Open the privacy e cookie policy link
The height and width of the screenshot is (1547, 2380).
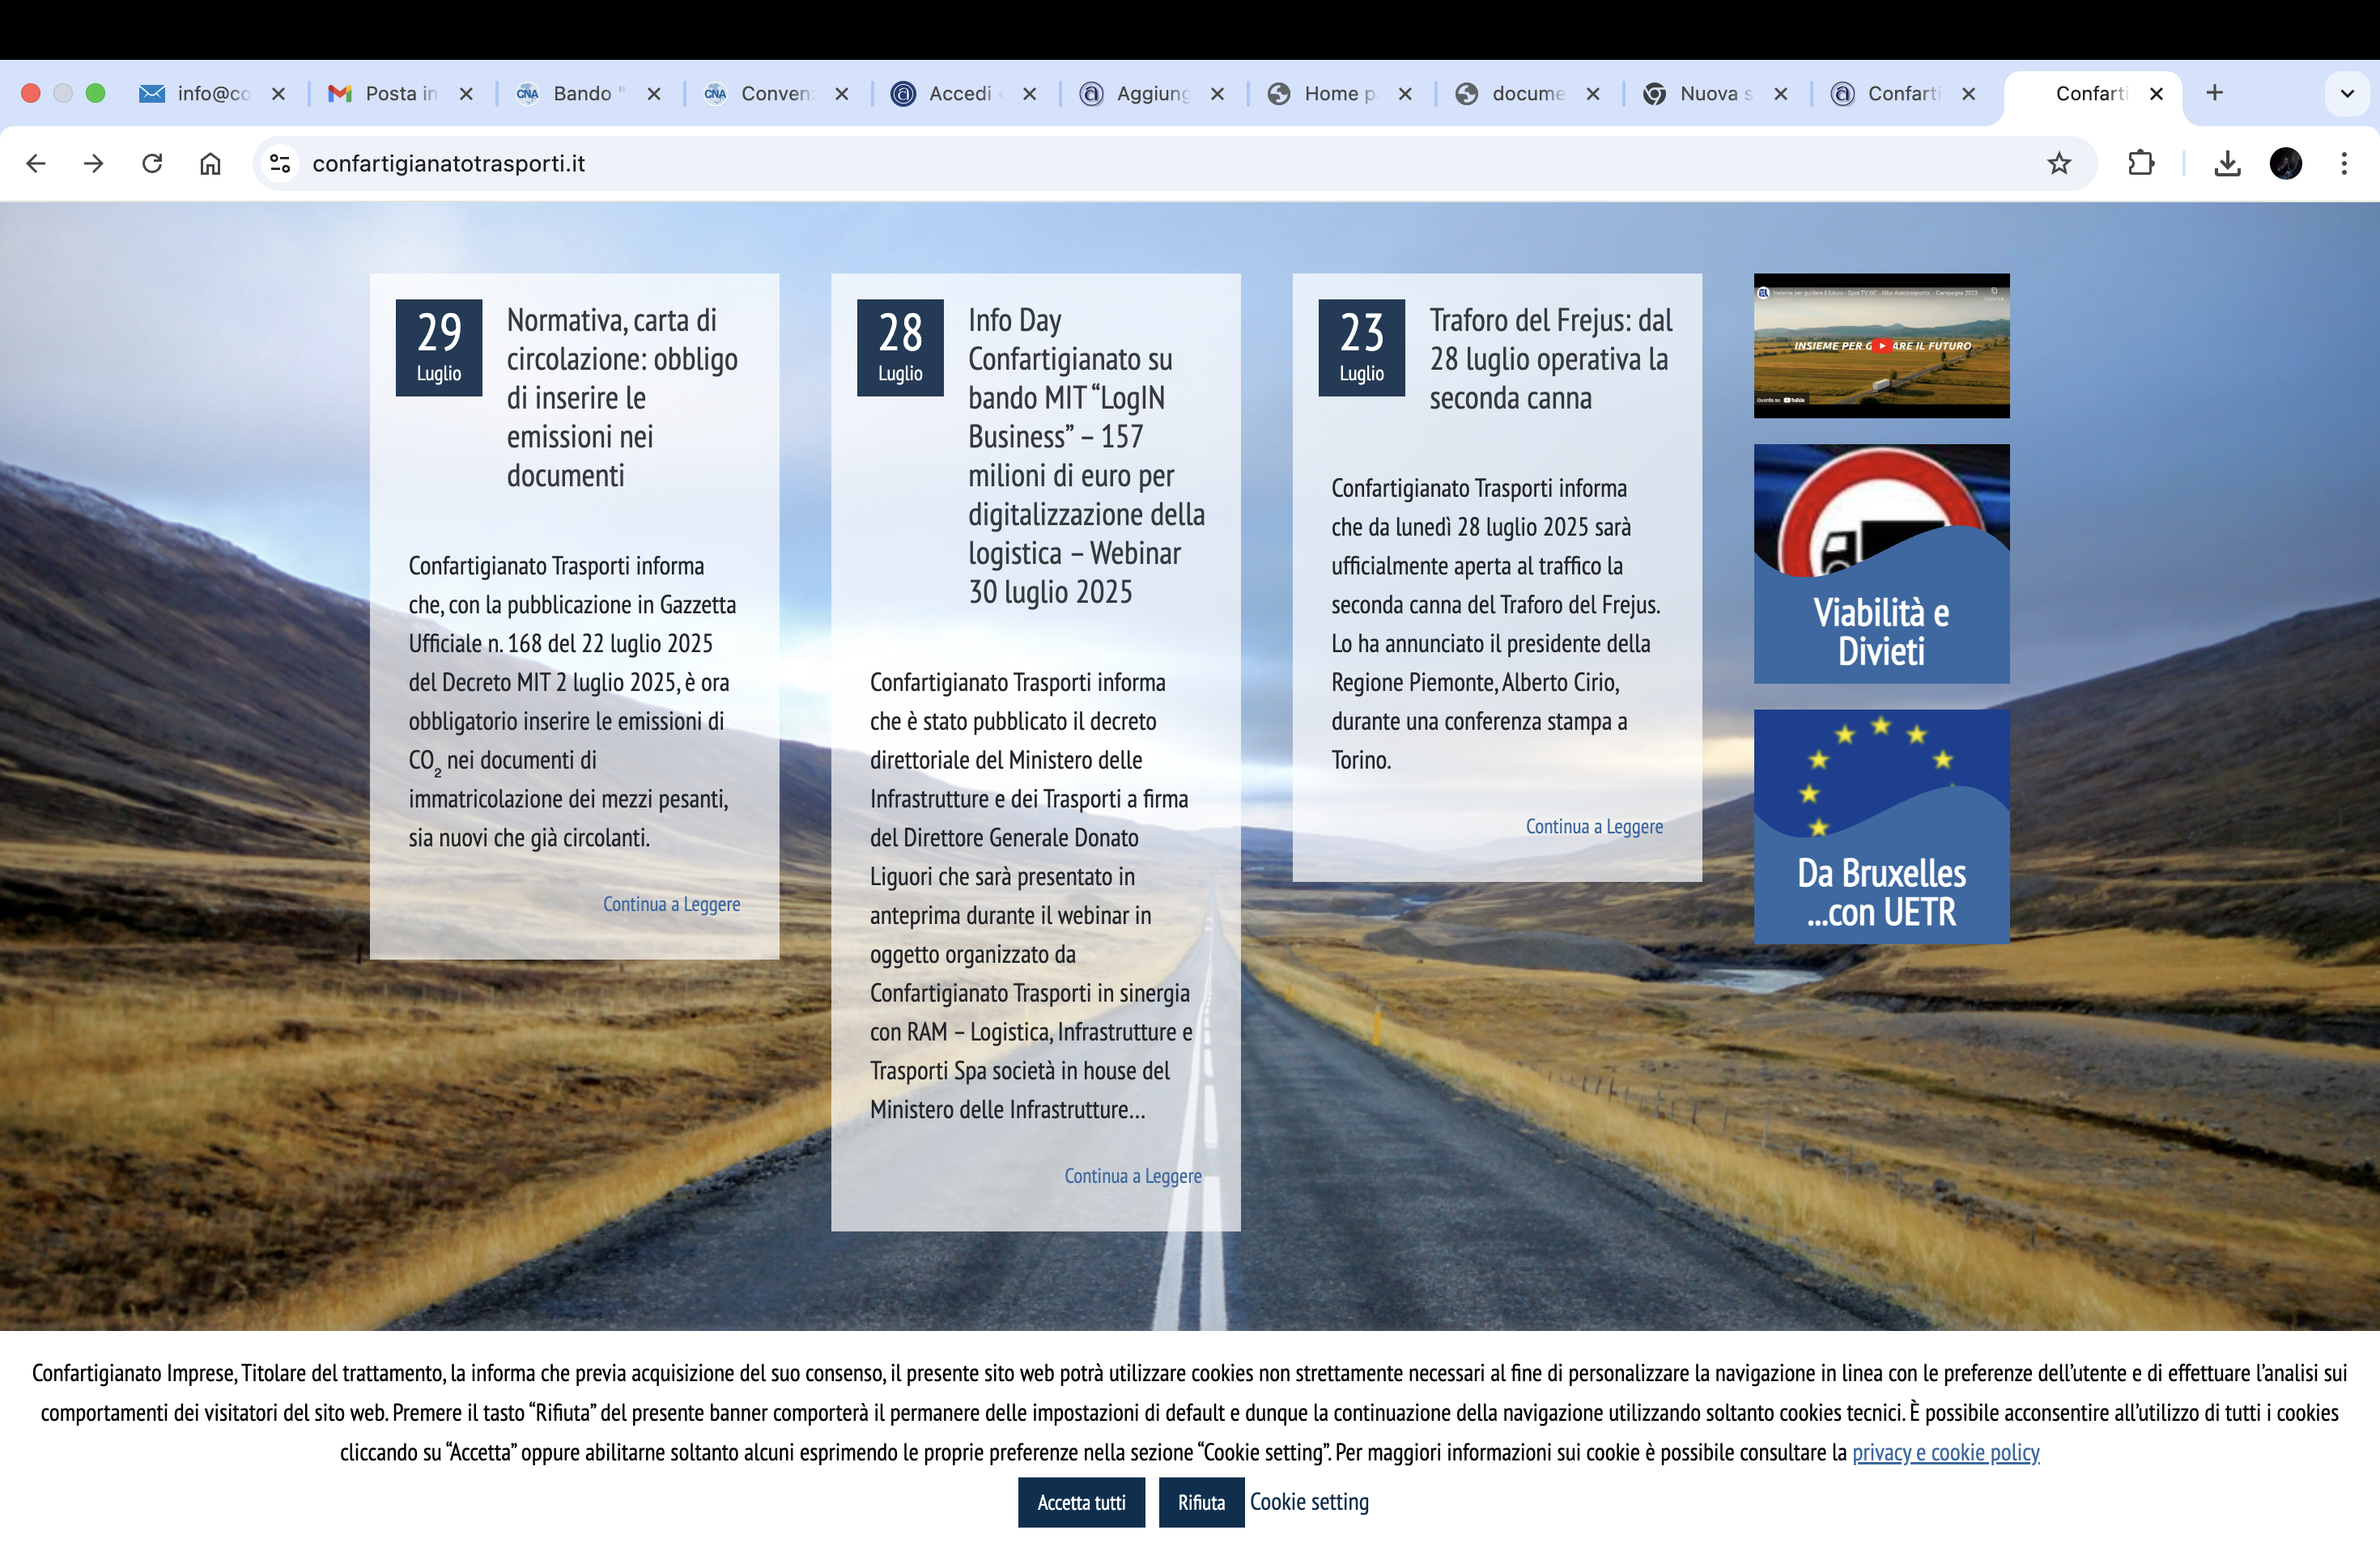point(1945,1452)
